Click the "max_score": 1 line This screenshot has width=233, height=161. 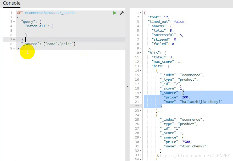[x=167, y=62]
